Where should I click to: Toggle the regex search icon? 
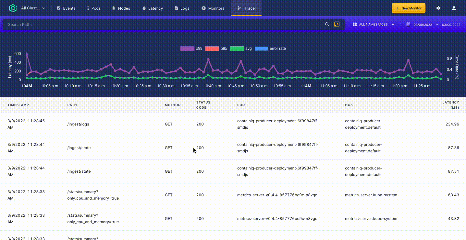pos(337,24)
